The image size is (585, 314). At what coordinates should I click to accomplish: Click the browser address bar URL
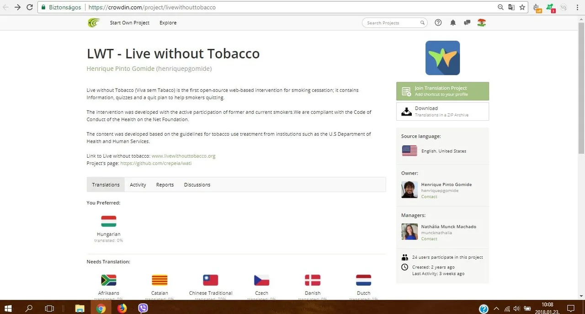tap(152, 7)
